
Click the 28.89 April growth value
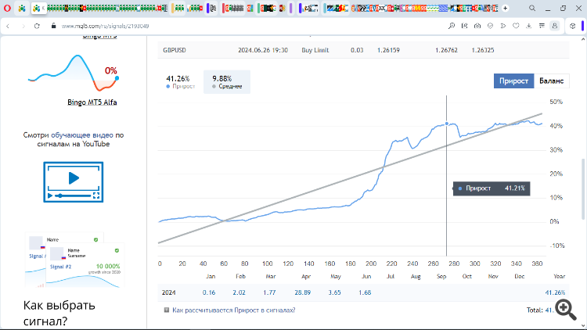pyautogui.click(x=302, y=292)
